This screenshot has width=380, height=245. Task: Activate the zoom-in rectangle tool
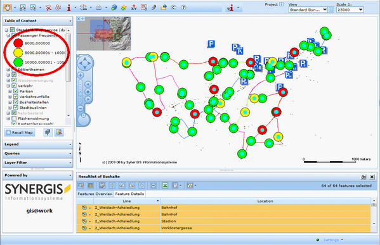point(23,8)
